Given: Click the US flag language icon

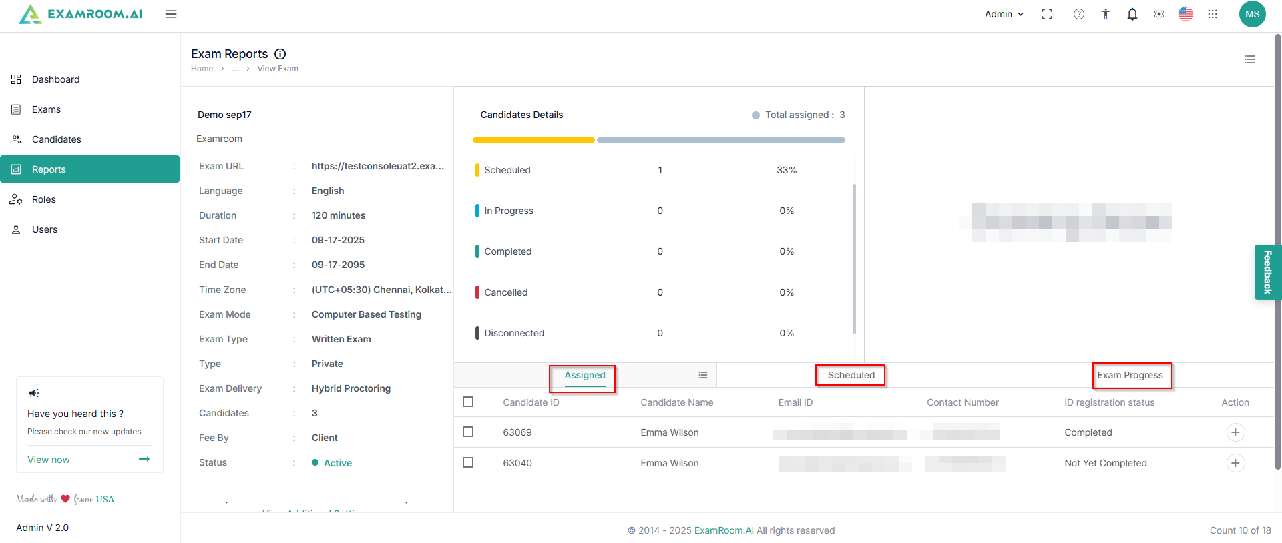Looking at the screenshot, I should coord(1186,14).
